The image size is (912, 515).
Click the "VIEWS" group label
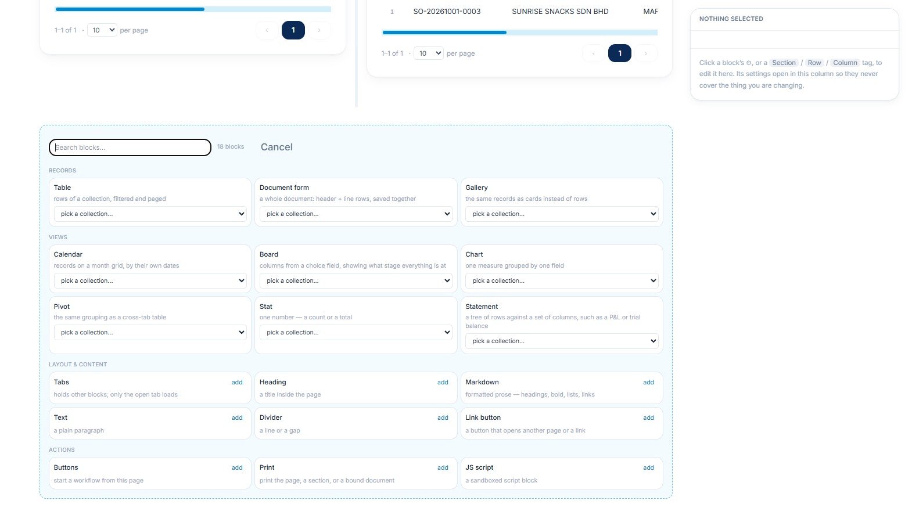(x=58, y=237)
